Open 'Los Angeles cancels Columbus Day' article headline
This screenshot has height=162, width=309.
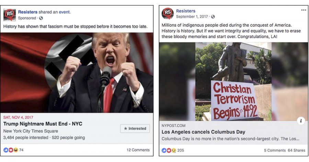(x=203, y=132)
